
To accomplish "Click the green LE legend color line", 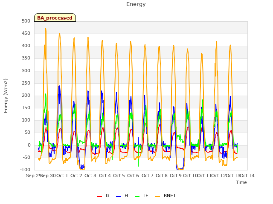I will (x=137, y=196).
